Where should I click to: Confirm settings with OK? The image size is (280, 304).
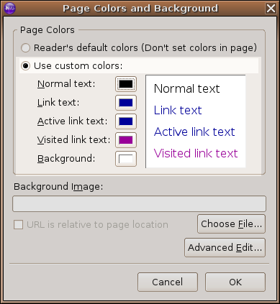click(235, 282)
